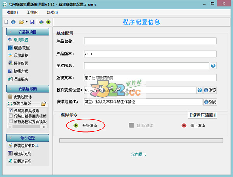Stop compiling with 停止编译
233x177 pixels.
click(x=193, y=126)
